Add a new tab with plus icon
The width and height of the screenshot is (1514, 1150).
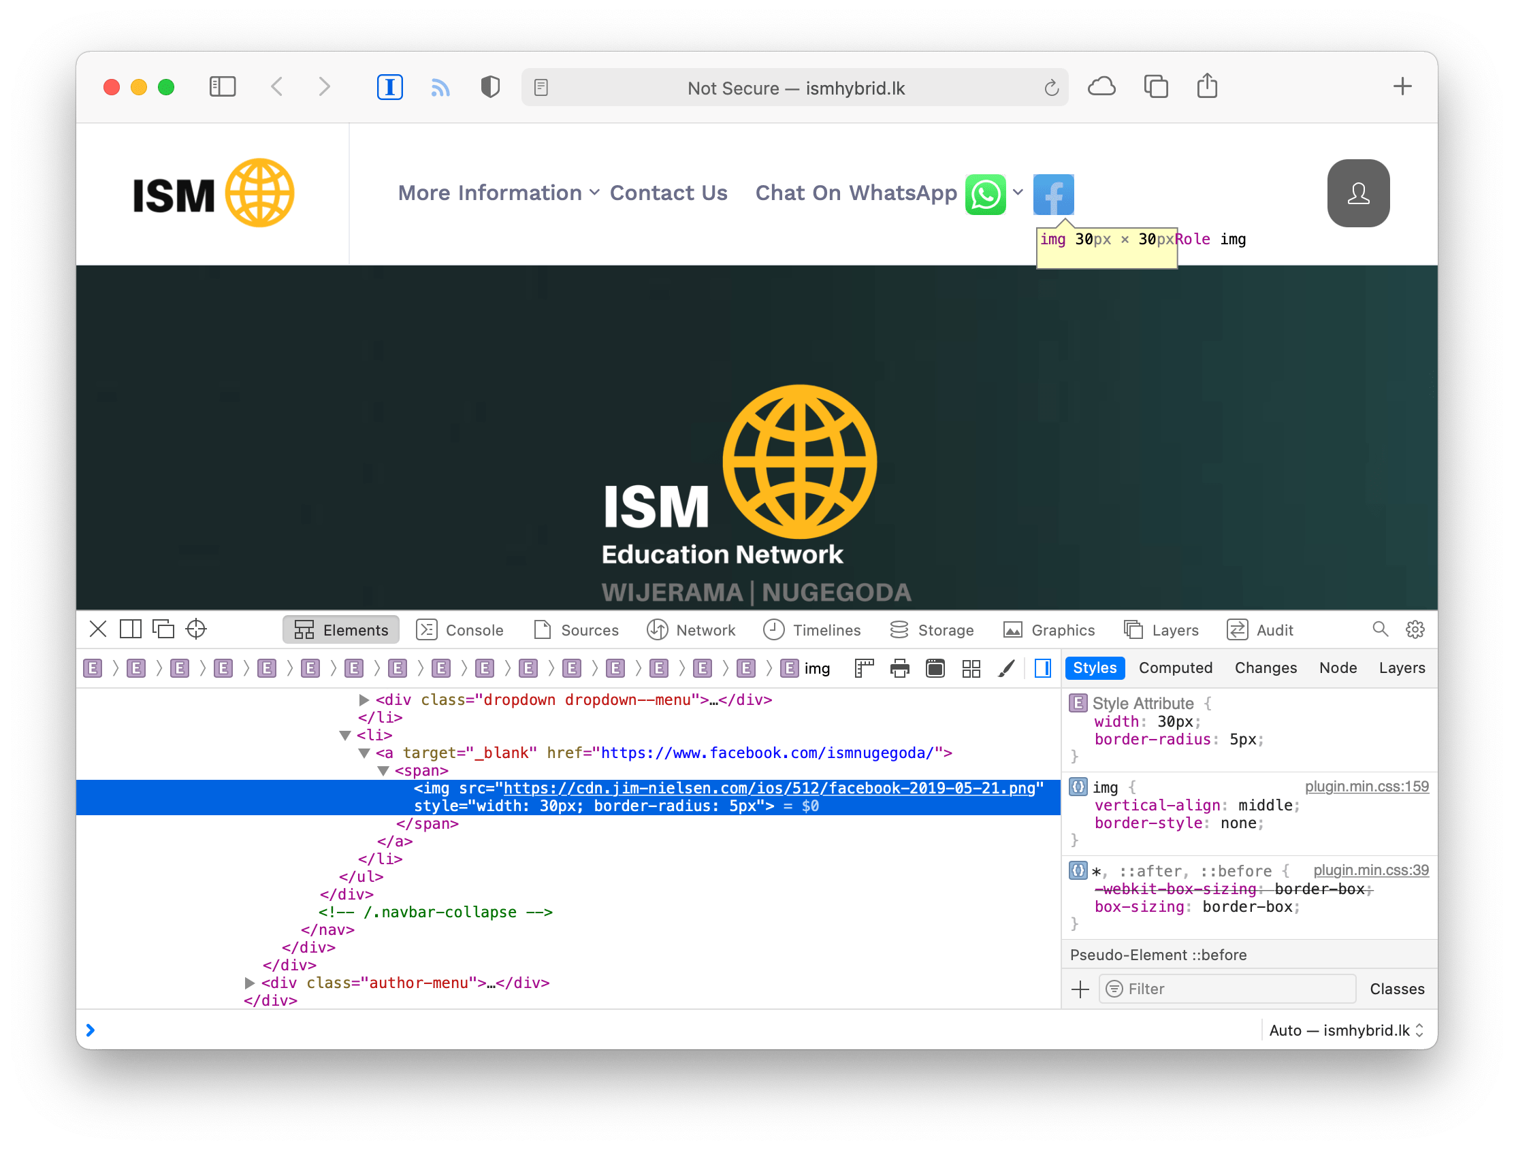pyautogui.click(x=1402, y=87)
